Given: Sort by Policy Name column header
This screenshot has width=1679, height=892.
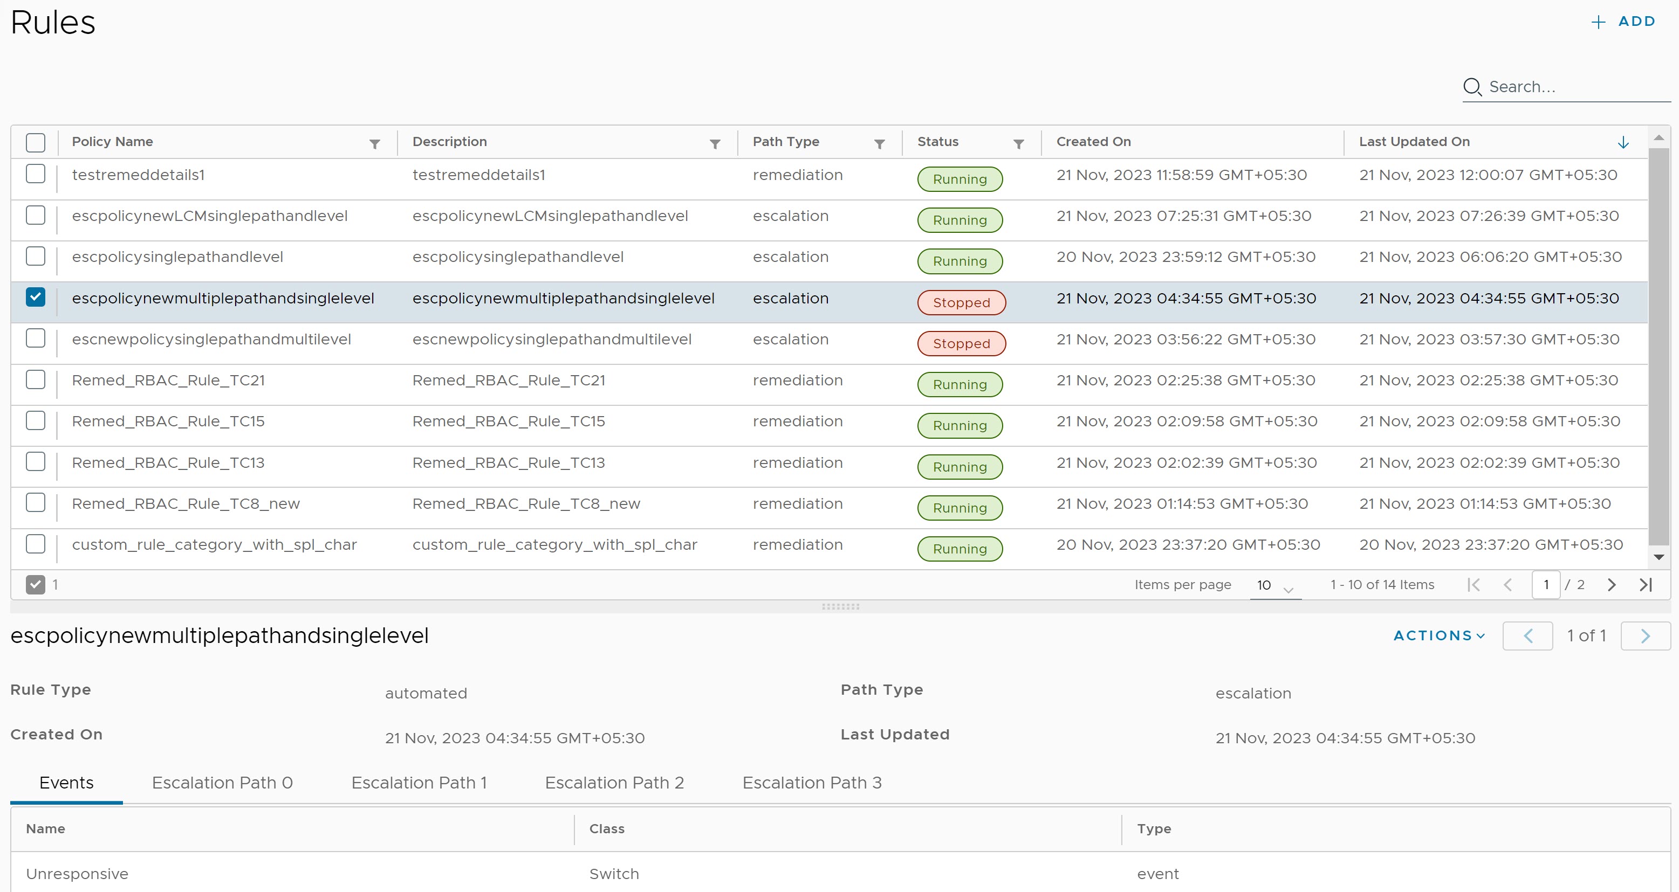Looking at the screenshot, I should point(112,142).
